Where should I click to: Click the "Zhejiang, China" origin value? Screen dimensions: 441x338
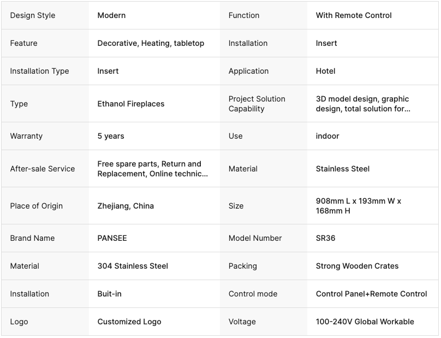(x=126, y=206)
